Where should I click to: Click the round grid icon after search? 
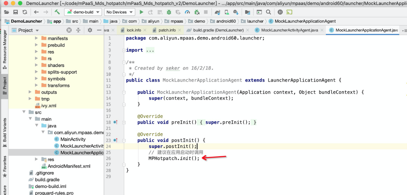point(280,12)
